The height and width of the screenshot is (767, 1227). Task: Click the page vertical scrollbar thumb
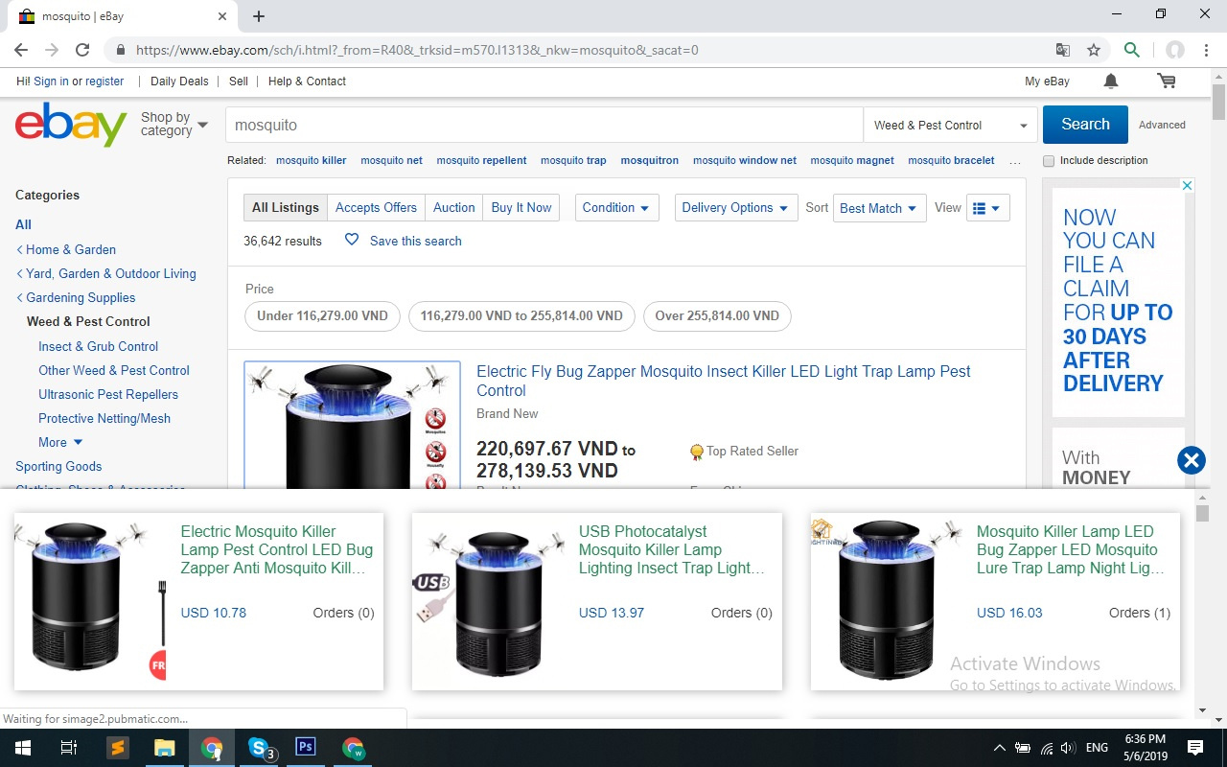(1218, 102)
